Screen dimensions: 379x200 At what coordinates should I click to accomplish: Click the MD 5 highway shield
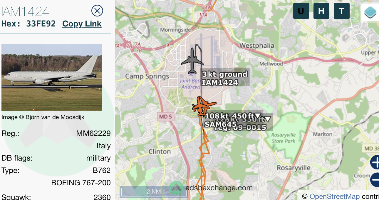(165, 117)
